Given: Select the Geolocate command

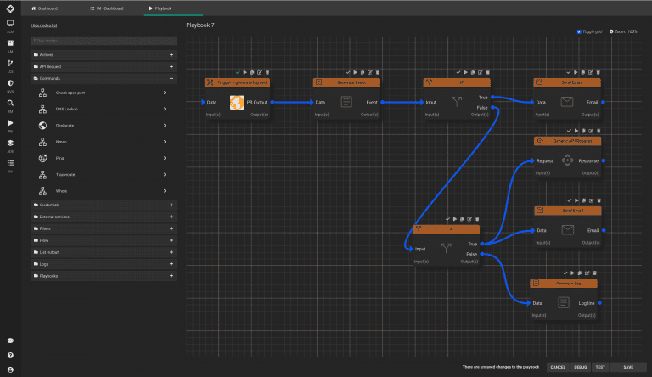Looking at the screenshot, I should (x=104, y=126).
